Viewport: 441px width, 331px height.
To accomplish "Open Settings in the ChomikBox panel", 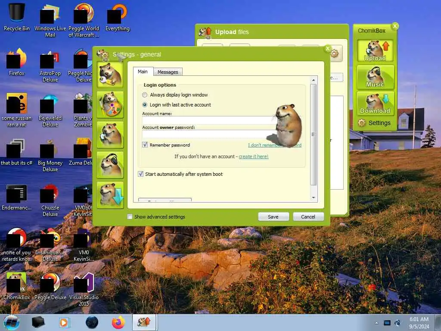I will point(374,123).
